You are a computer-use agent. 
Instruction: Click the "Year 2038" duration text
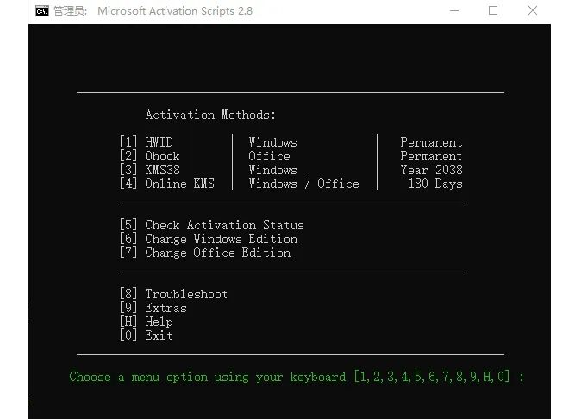(x=431, y=170)
